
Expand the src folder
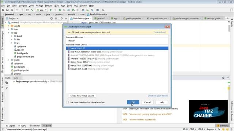tap(12, 43)
